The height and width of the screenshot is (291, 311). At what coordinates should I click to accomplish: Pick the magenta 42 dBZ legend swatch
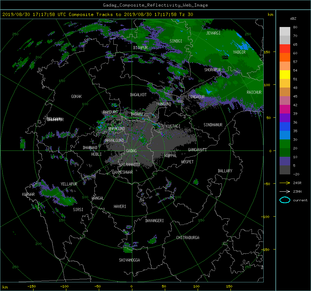pos(285,109)
